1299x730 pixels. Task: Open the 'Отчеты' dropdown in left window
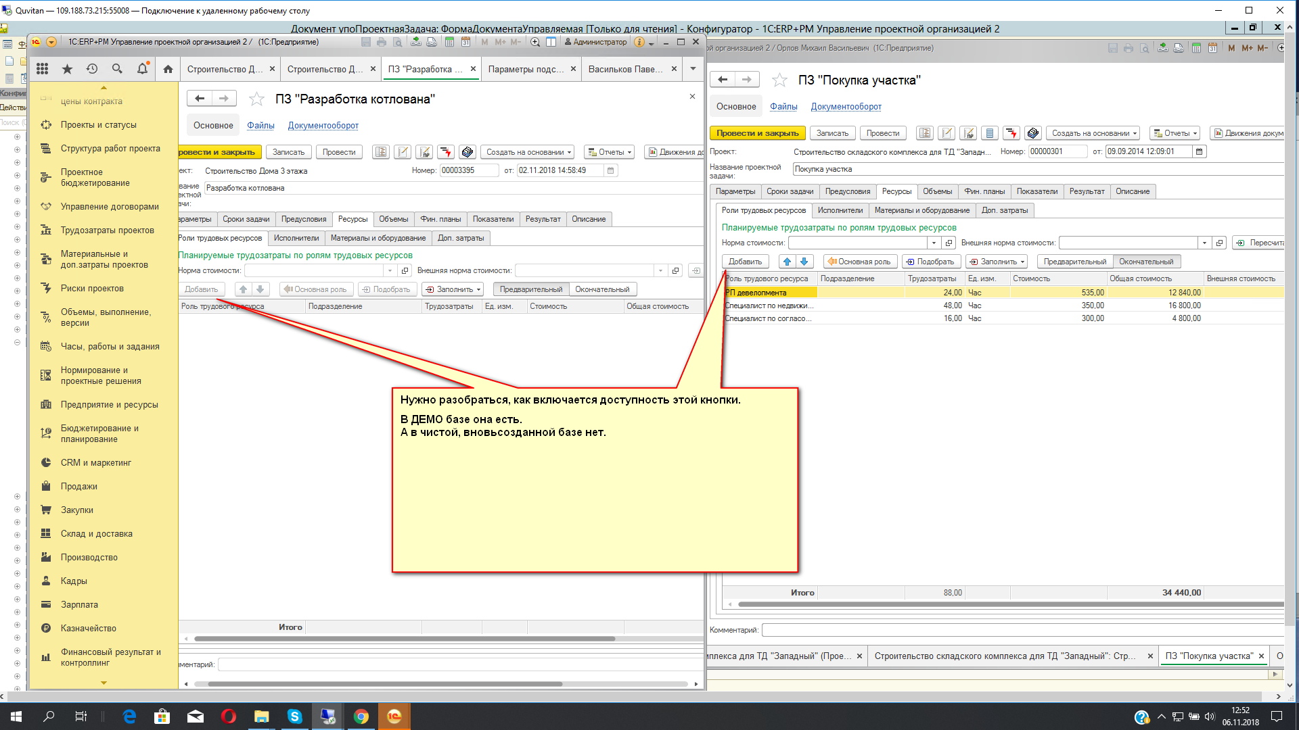pyautogui.click(x=610, y=152)
